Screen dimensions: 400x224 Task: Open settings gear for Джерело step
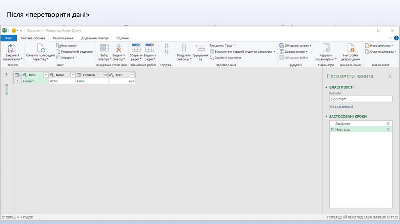[x=388, y=124]
